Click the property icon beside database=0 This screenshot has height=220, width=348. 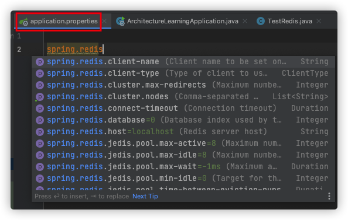pyautogui.click(x=40, y=120)
